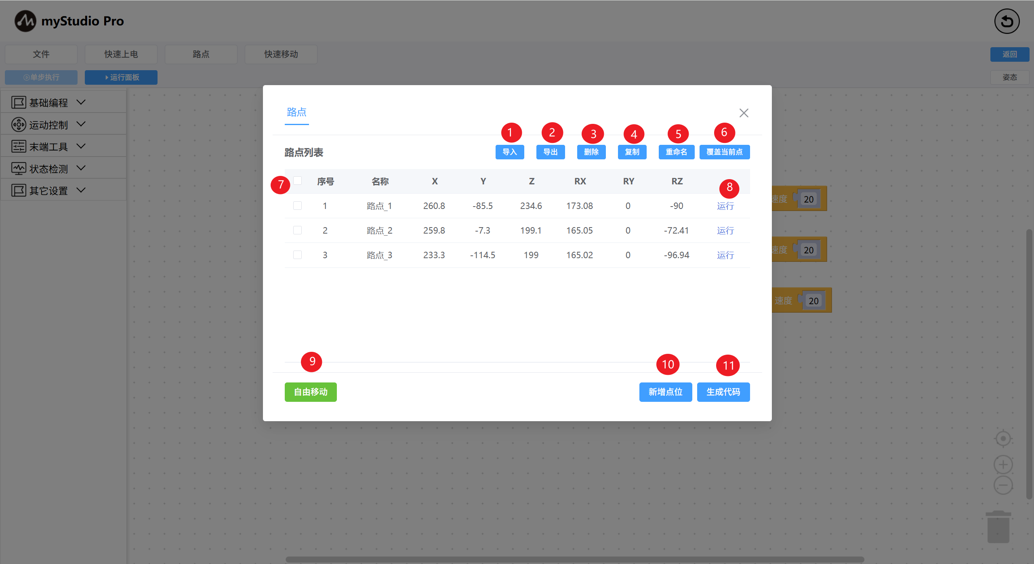The height and width of the screenshot is (564, 1034).
Task: Click the zoom in plus icon
Action: (1003, 465)
